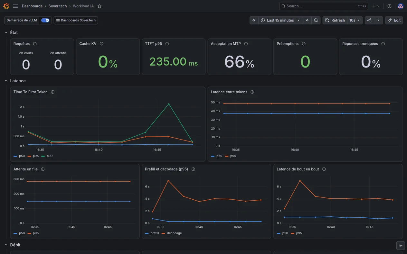This screenshot has width=407, height=254.
Task: Open Sover.tech folder breadcrumb
Action: click(x=58, y=6)
